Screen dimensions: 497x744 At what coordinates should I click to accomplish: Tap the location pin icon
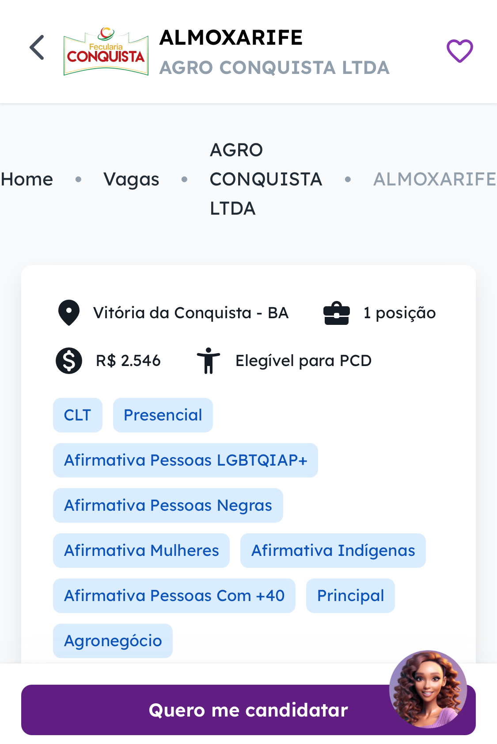(x=69, y=313)
